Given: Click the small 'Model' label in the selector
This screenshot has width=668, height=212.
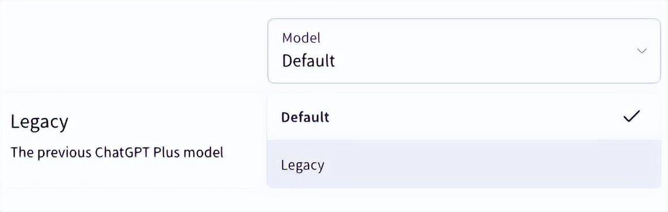Looking at the screenshot, I should pyautogui.click(x=301, y=38).
